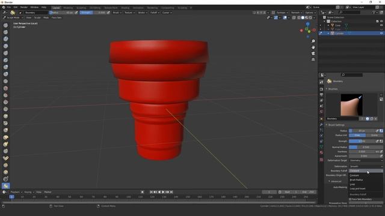The height and width of the screenshot is (216, 385).
Task: Open the File menu
Action: click(x=9, y=8)
